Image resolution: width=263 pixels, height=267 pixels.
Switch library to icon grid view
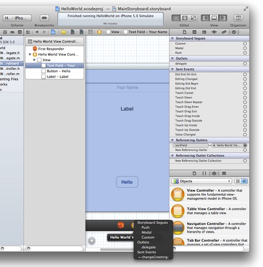coord(238,181)
